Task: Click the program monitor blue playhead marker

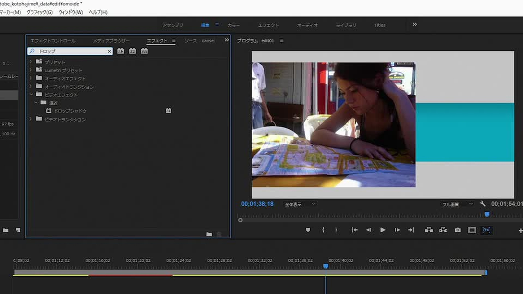Action: [x=487, y=215]
